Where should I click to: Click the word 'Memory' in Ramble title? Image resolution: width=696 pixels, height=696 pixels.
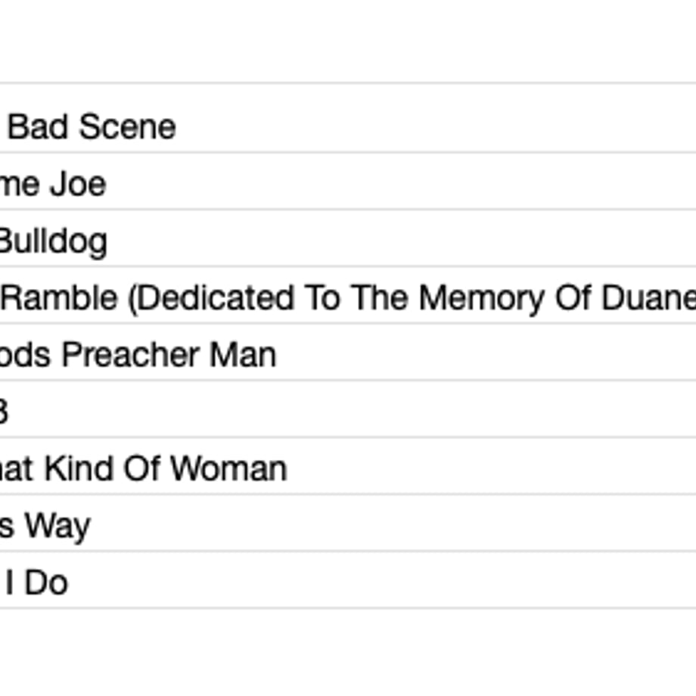tap(482, 298)
